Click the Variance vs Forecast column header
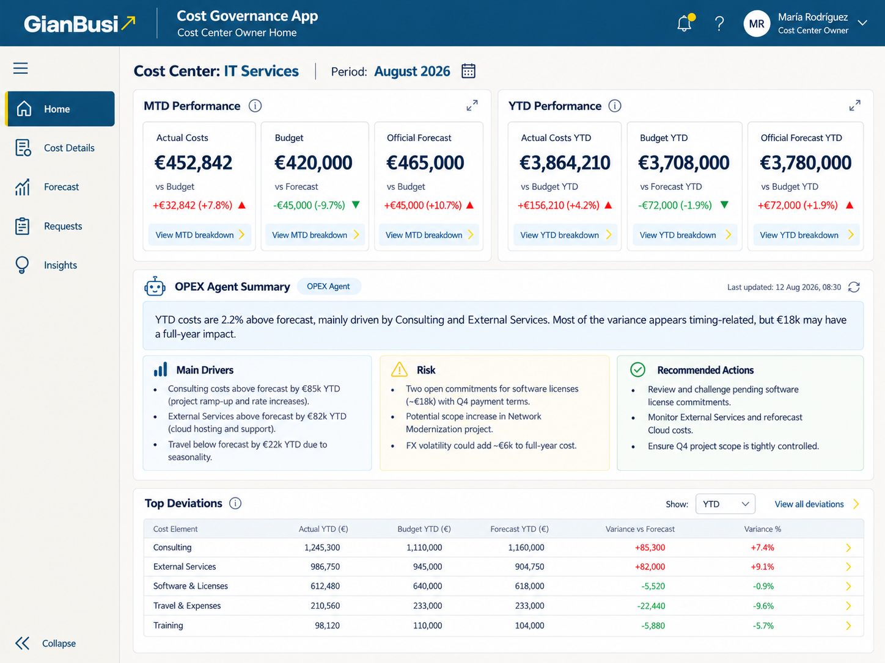The width and height of the screenshot is (885, 663). (x=640, y=529)
